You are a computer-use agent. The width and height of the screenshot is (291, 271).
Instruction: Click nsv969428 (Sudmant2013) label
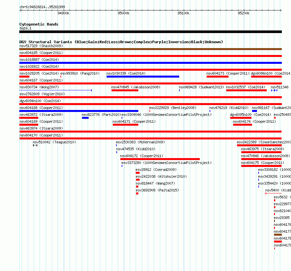(x=201, y=87)
